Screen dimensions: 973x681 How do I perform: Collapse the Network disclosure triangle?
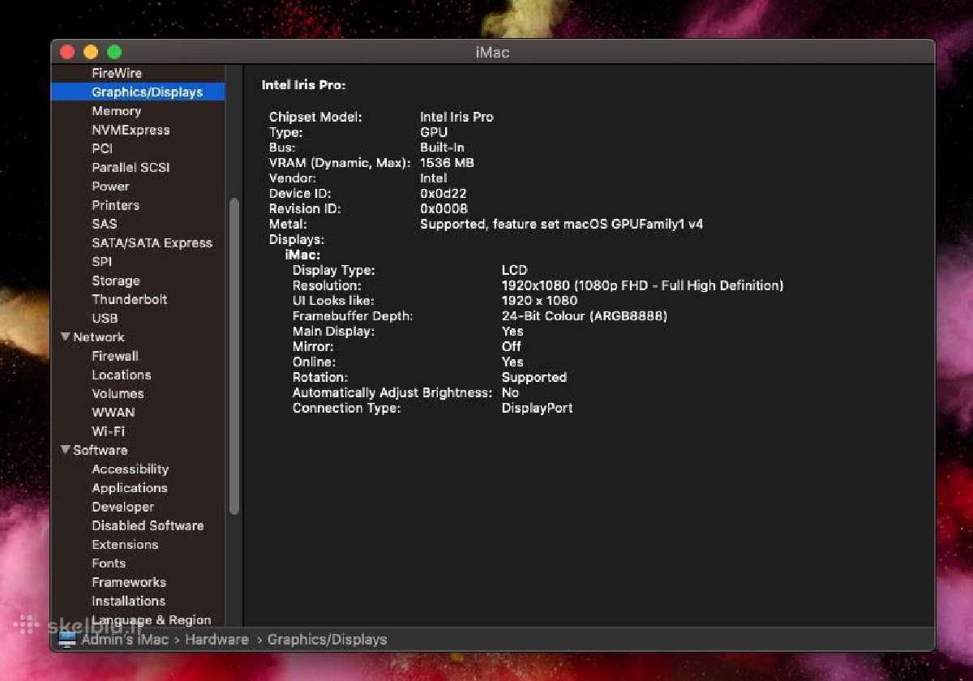65,336
